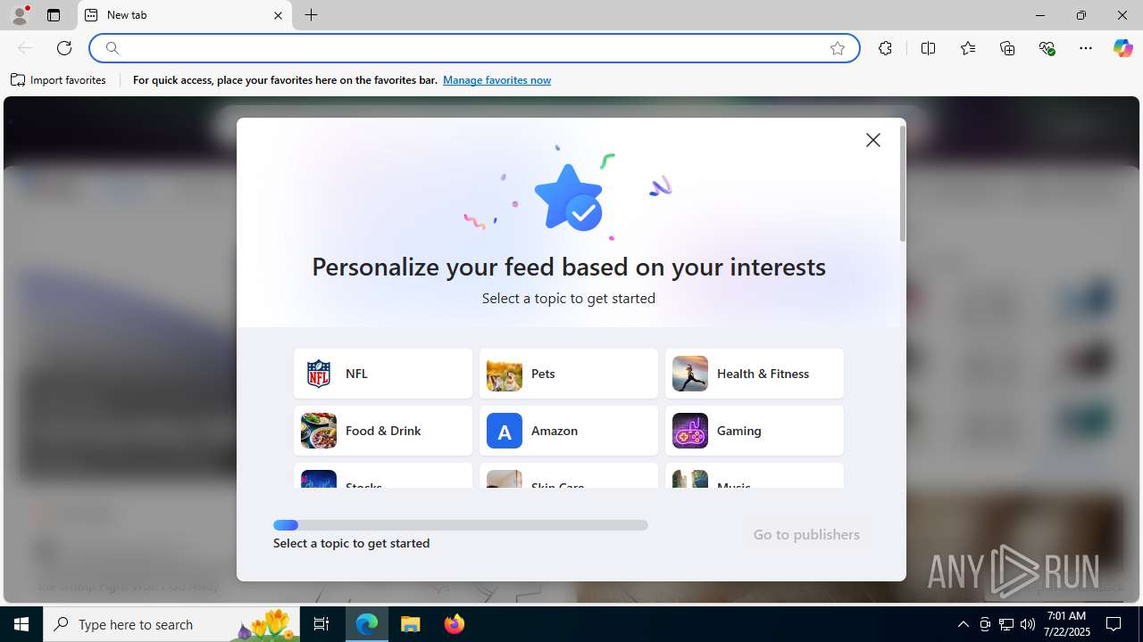Select the Health & Fitness topic

(755, 374)
